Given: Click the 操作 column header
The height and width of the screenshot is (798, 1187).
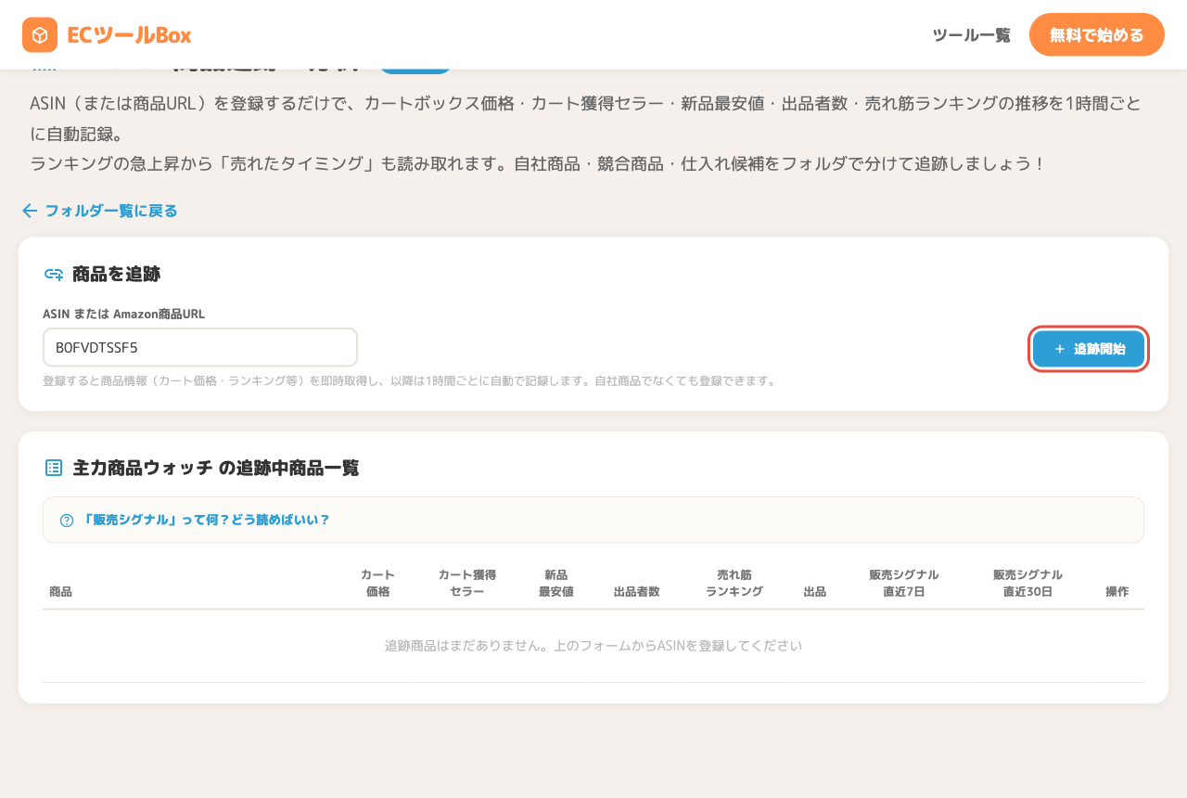Looking at the screenshot, I should click(x=1117, y=591).
